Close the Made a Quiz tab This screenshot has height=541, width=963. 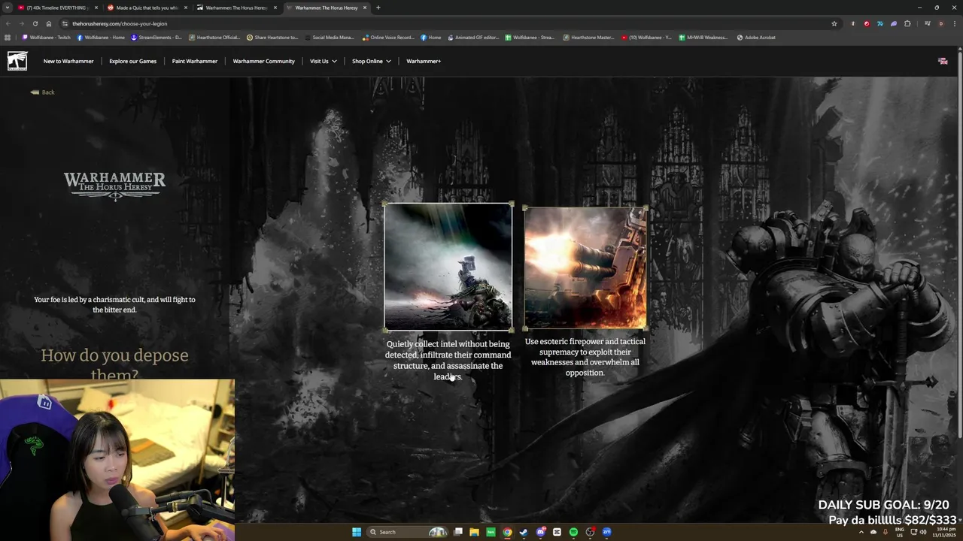pyautogui.click(x=186, y=8)
